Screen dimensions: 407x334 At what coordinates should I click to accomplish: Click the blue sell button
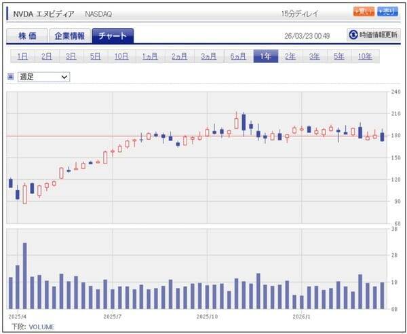click(x=387, y=12)
